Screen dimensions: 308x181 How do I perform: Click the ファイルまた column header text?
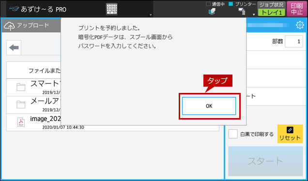tap(45, 71)
